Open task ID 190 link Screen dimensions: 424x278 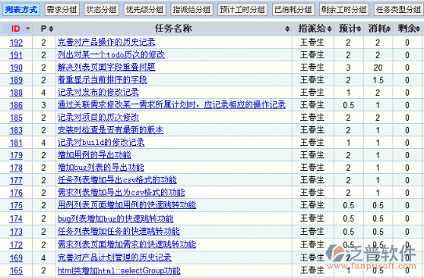pos(16,68)
